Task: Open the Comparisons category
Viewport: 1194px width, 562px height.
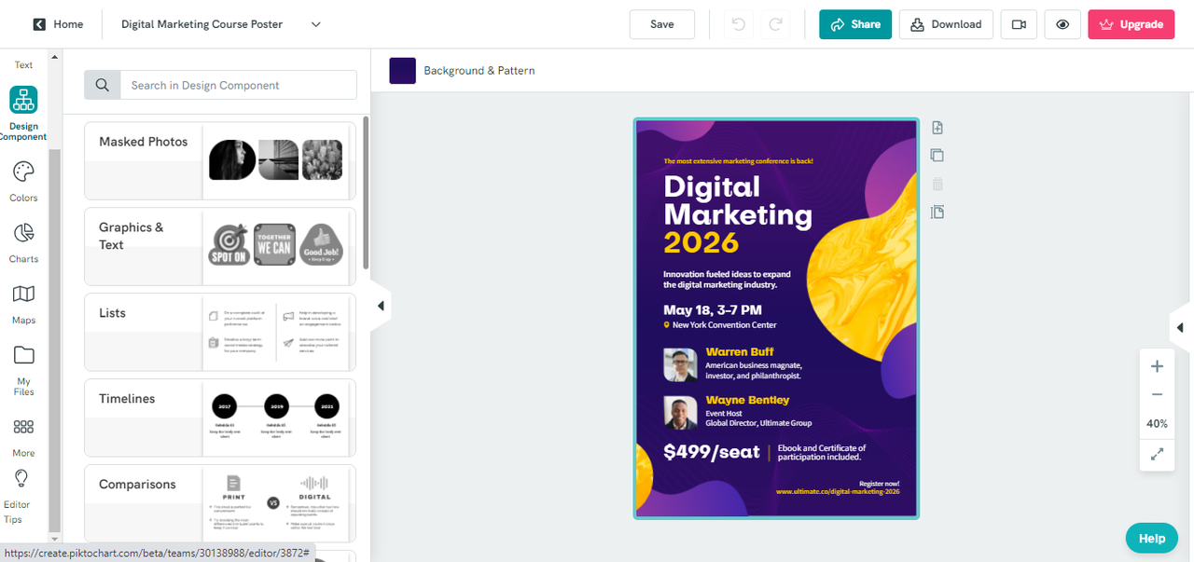Action: click(220, 503)
